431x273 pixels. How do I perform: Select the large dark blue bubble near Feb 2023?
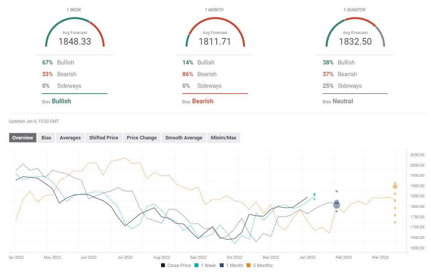[337, 205]
